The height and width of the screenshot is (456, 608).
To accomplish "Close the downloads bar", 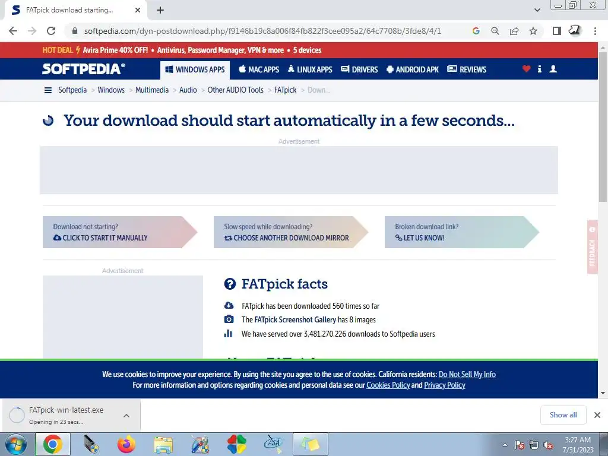I will pyautogui.click(x=597, y=415).
